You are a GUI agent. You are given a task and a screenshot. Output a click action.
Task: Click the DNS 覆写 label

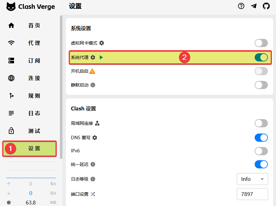[x=81, y=138]
